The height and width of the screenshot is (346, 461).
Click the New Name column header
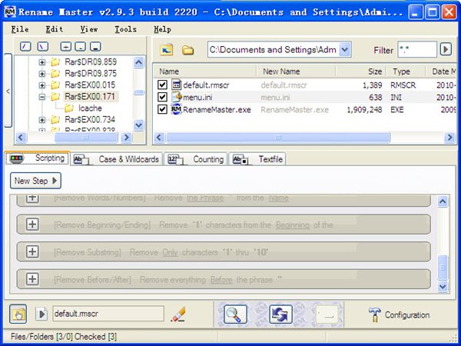(x=296, y=72)
